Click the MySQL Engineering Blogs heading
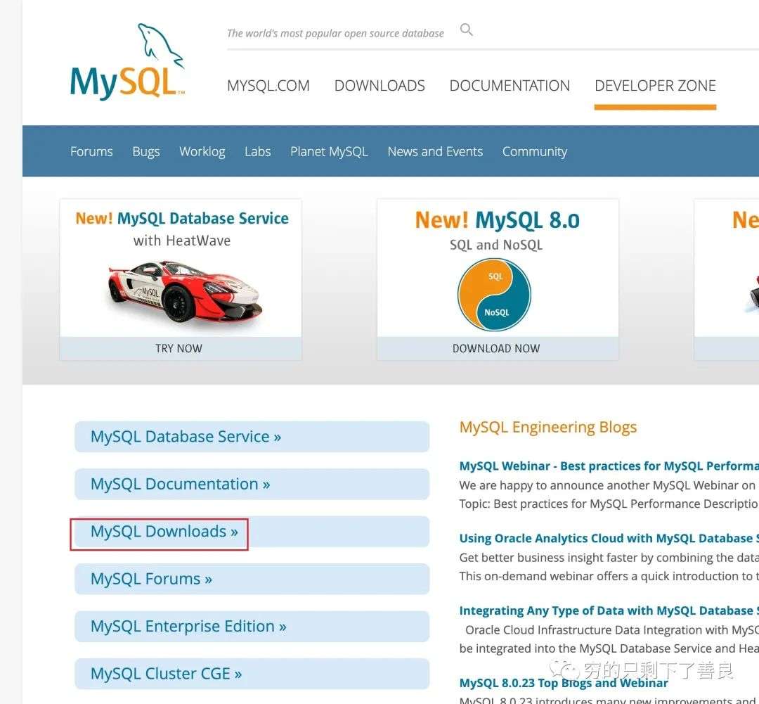Image resolution: width=759 pixels, height=704 pixels. (548, 428)
